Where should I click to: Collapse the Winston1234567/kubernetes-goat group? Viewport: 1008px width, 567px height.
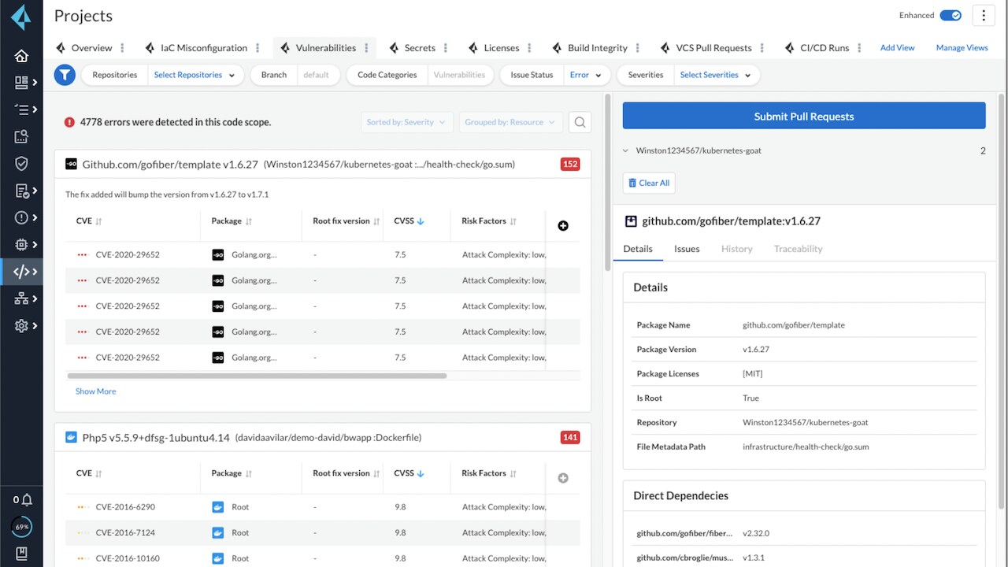tap(625, 150)
